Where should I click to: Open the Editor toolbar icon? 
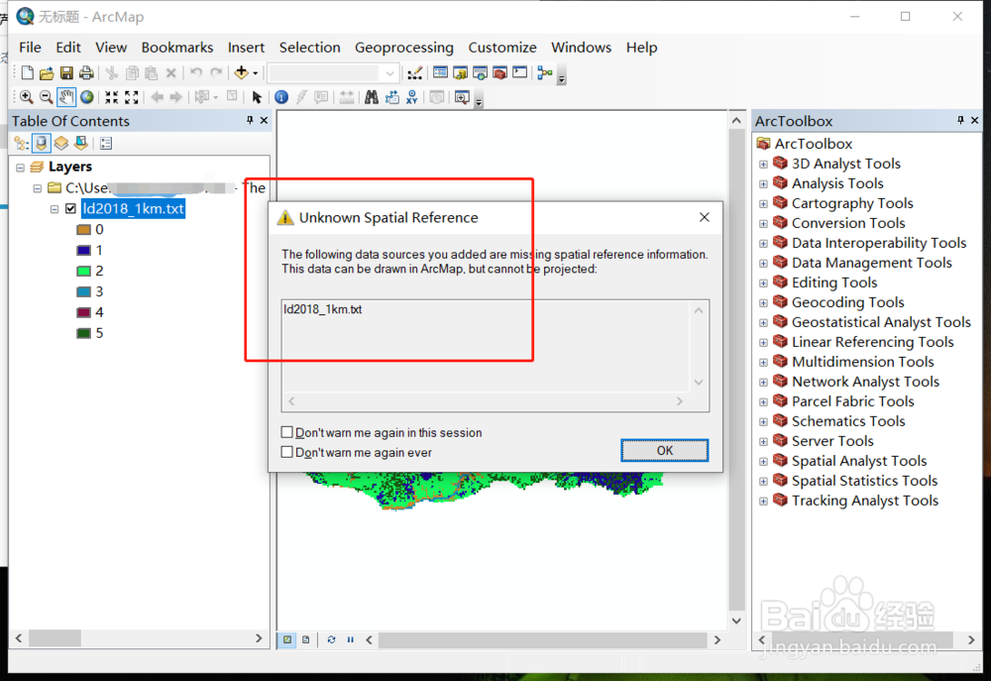414,73
